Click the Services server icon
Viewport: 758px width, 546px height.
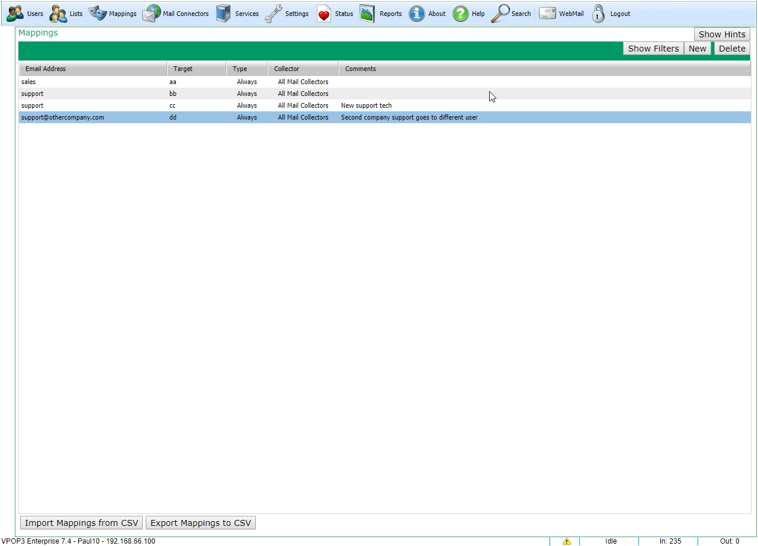[223, 14]
